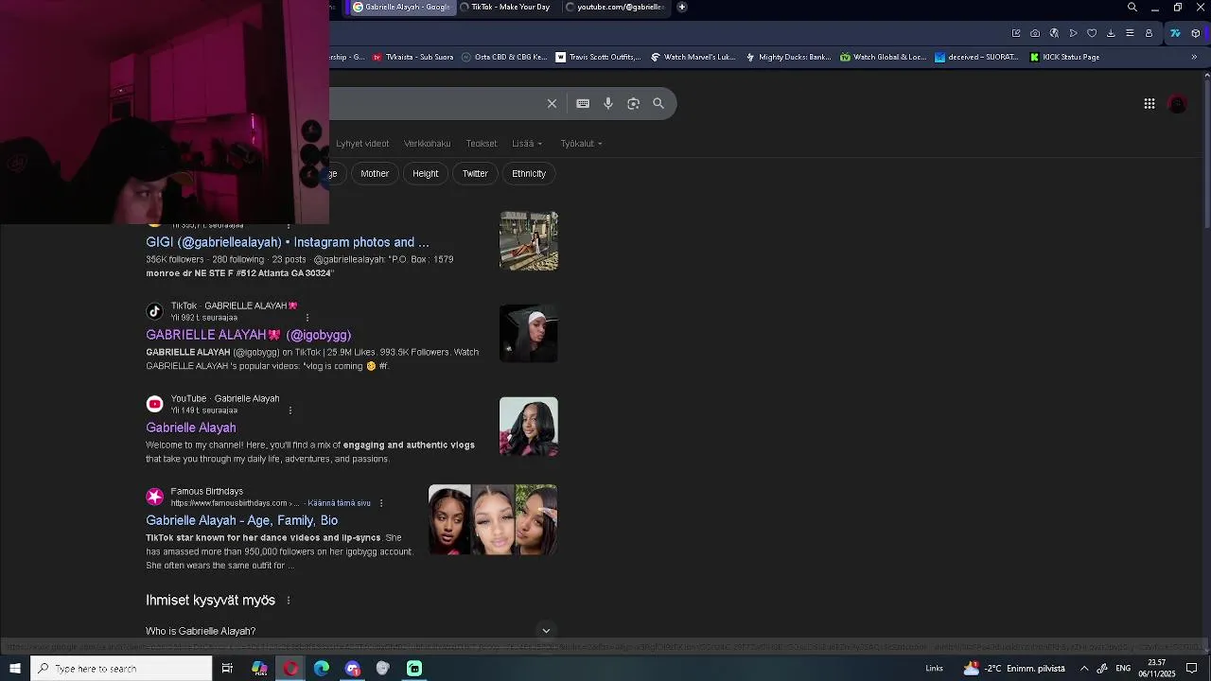Open a new browser tab

682,8
